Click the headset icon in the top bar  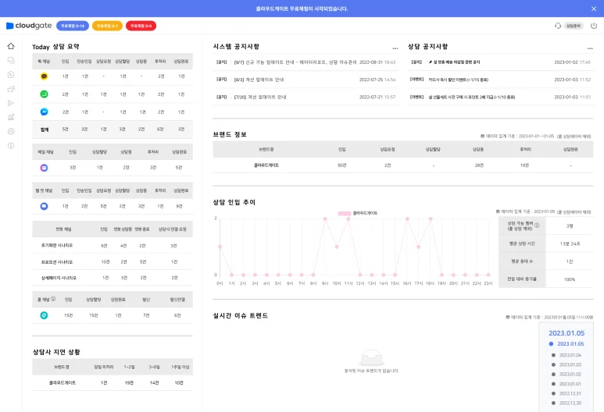pos(559,26)
